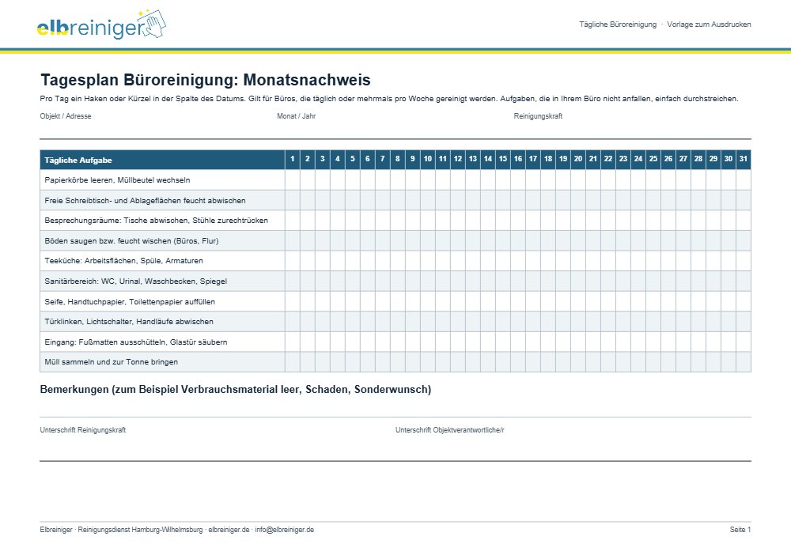Tick day 25 cell for Türklinken row

pyautogui.click(x=653, y=322)
